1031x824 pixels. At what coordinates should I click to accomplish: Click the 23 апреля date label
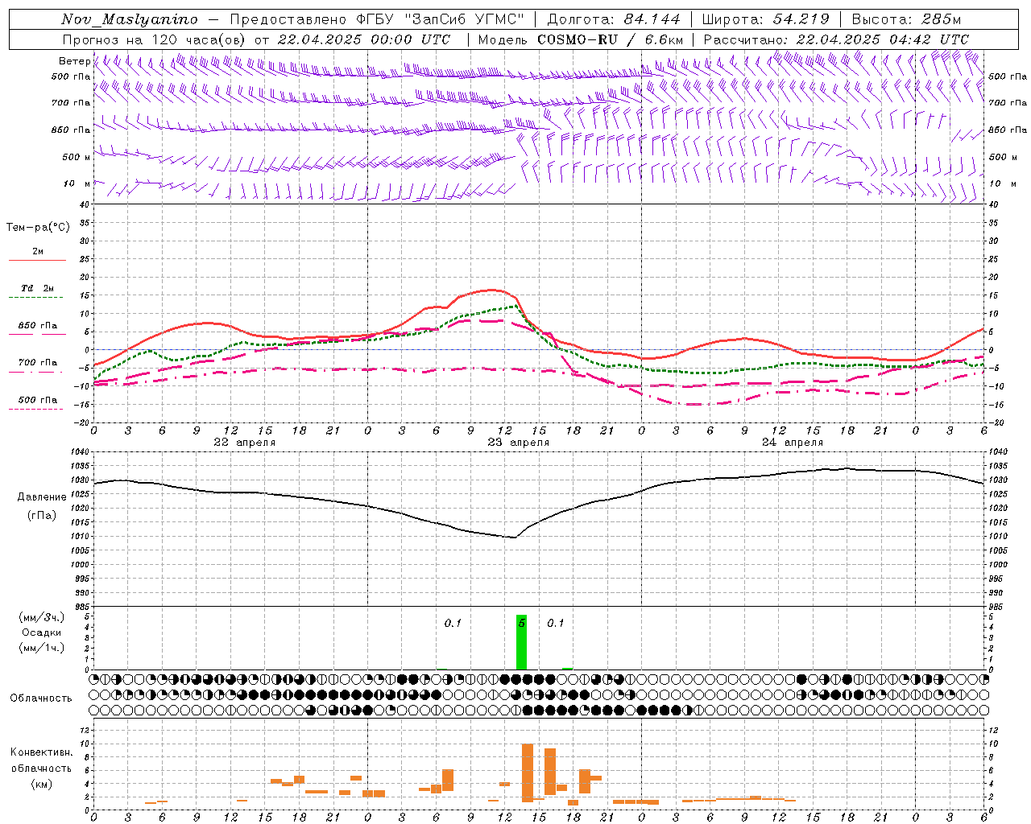coord(519,443)
